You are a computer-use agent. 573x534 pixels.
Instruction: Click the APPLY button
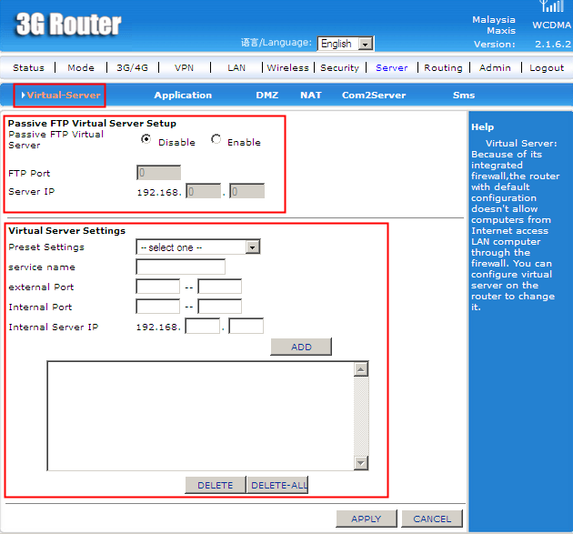coord(366,519)
